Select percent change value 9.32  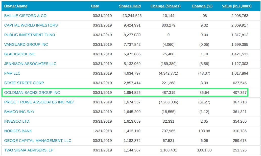(x=204, y=25)
